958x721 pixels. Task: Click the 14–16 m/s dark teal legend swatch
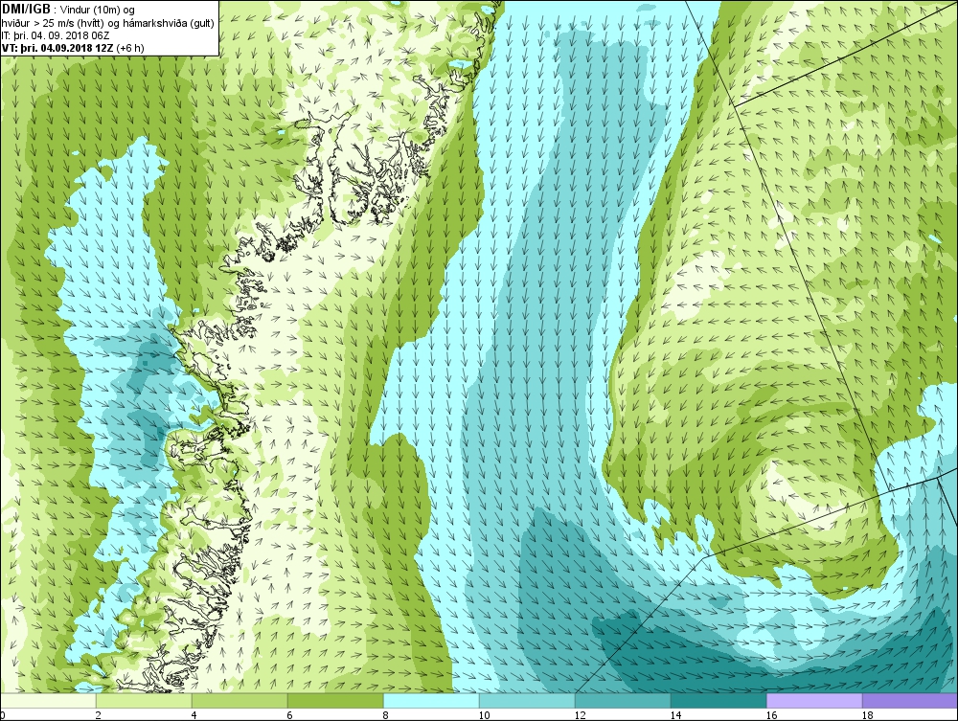coord(718,700)
